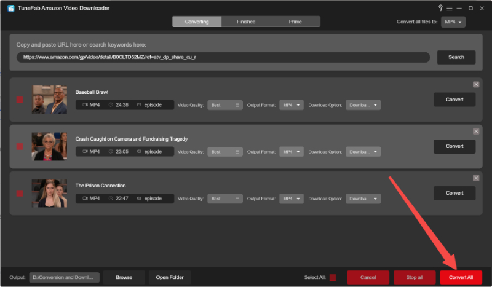Click the Open Folder button

pyautogui.click(x=170, y=277)
